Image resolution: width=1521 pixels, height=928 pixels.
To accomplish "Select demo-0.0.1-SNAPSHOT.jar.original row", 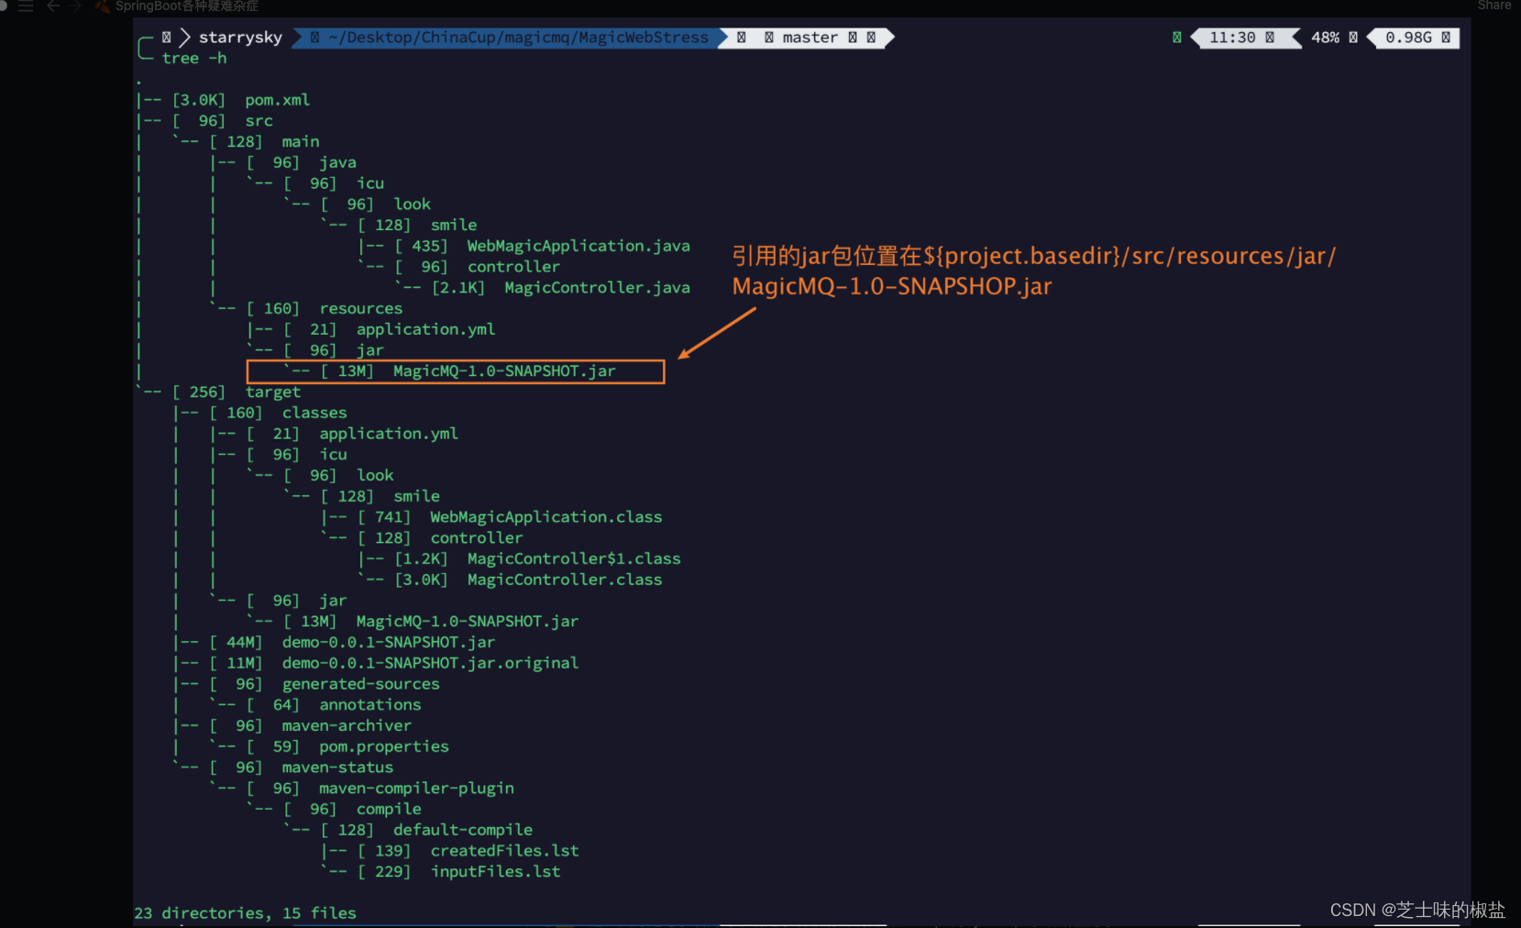I will click(x=376, y=663).
